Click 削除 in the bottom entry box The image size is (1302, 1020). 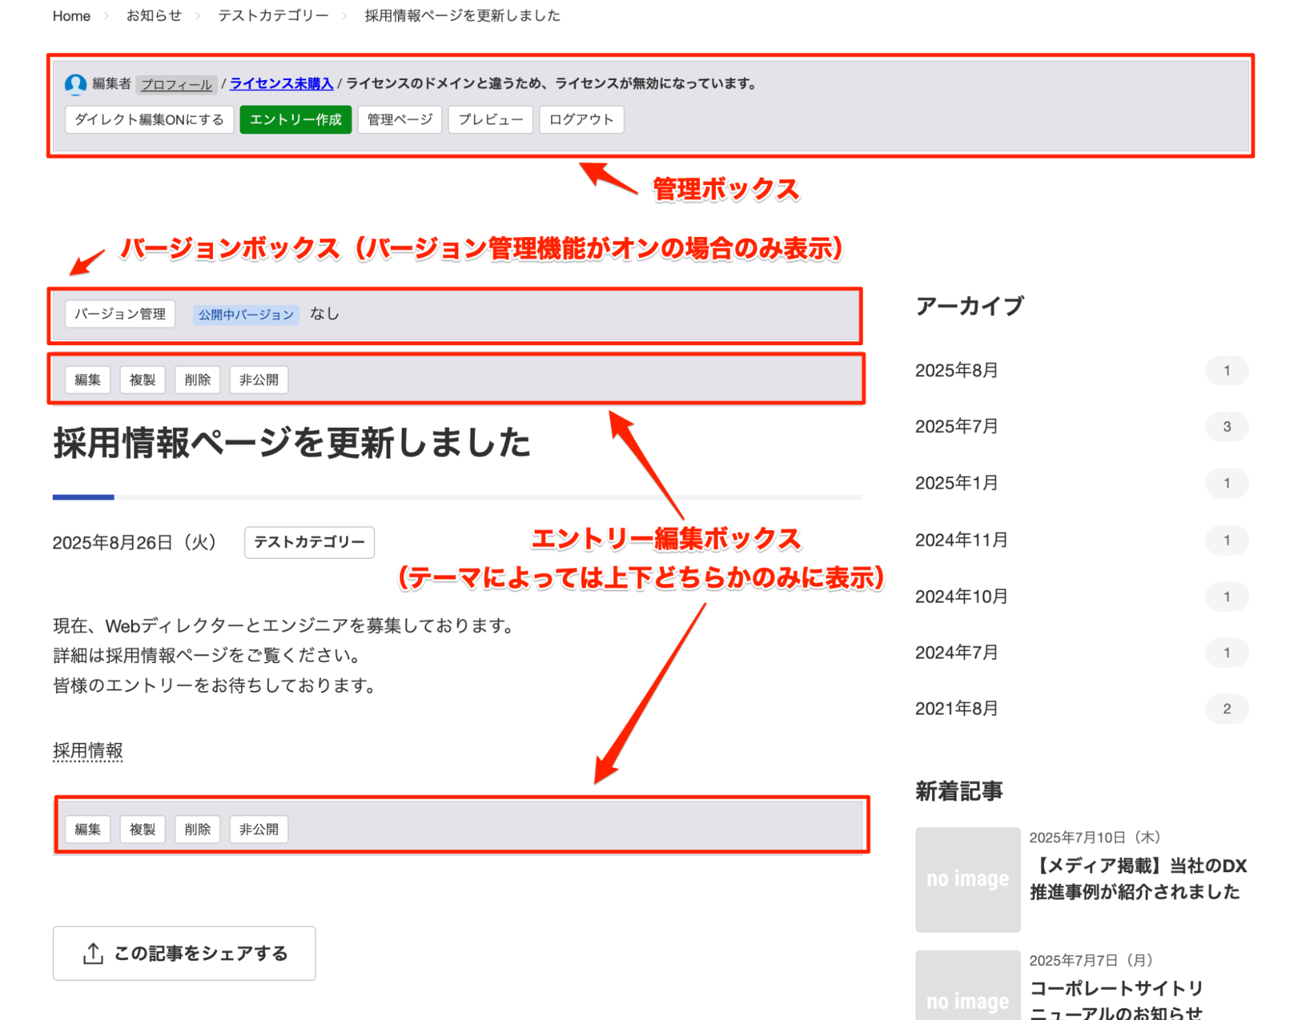click(x=197, y=829)
